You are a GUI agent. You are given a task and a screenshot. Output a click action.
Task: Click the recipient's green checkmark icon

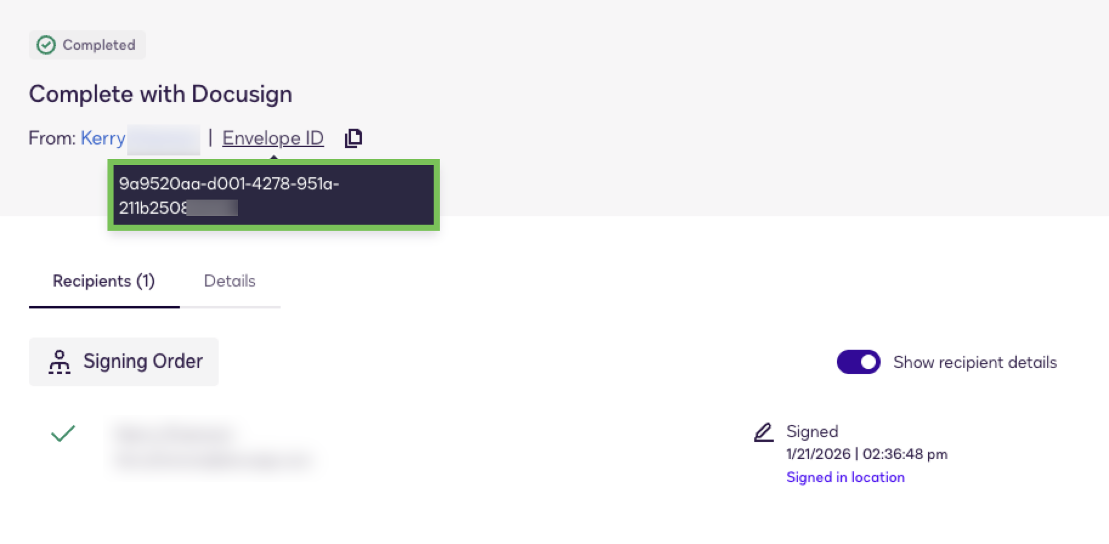click(x=63, y=433)
